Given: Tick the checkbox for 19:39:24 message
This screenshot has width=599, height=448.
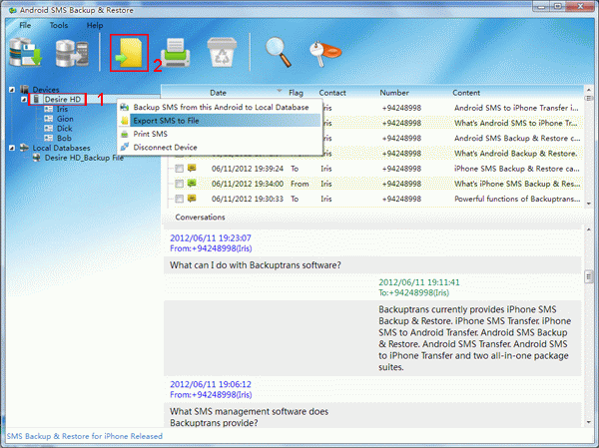Looking at the screenshot, I should [179, 169].
